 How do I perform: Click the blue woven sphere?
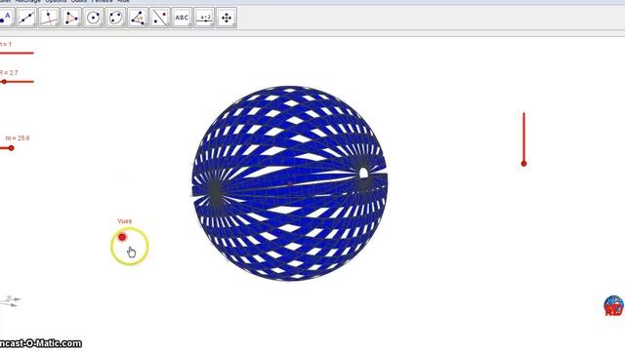tap(290, 182)
